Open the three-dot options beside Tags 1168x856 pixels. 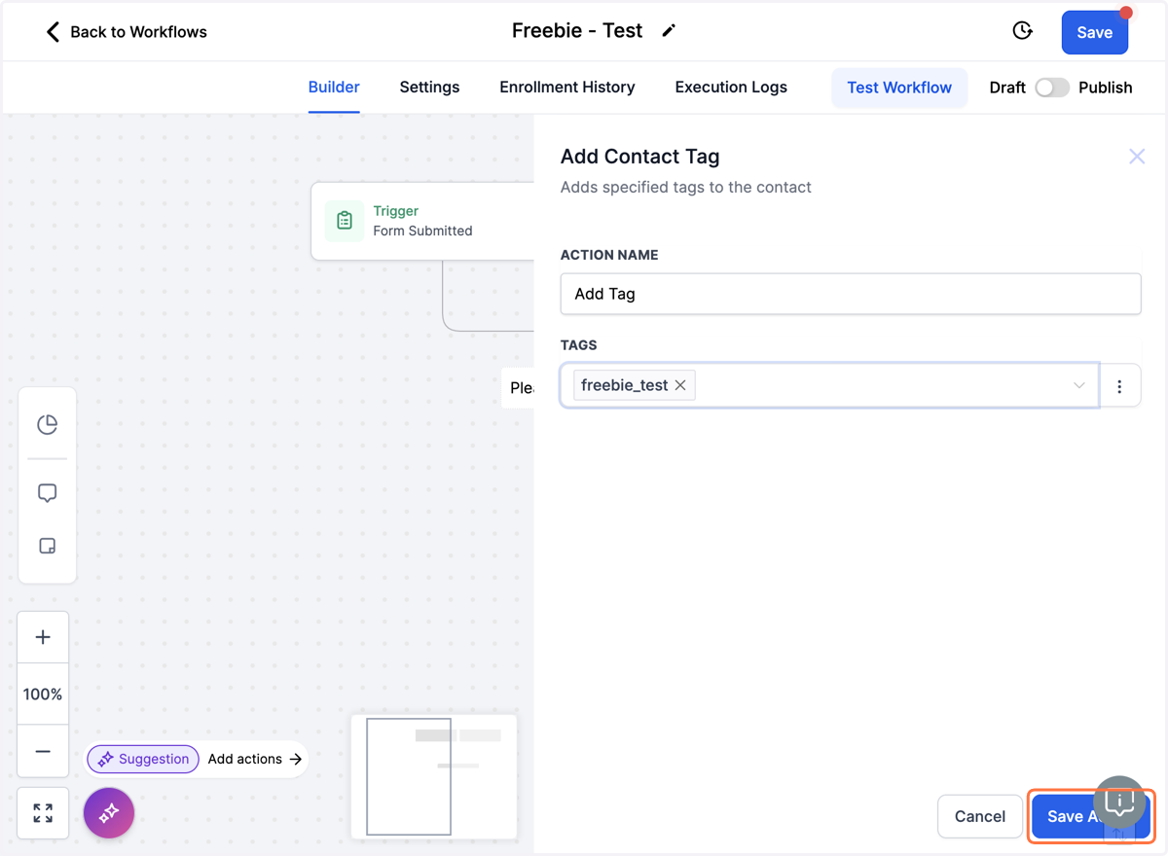pos(1119,386)
